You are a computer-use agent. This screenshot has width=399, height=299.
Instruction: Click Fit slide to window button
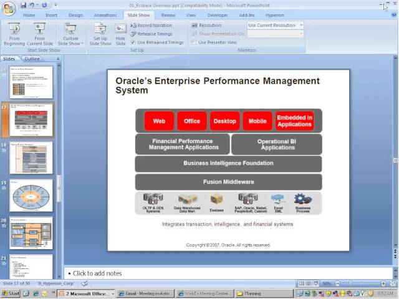[393, 283]
